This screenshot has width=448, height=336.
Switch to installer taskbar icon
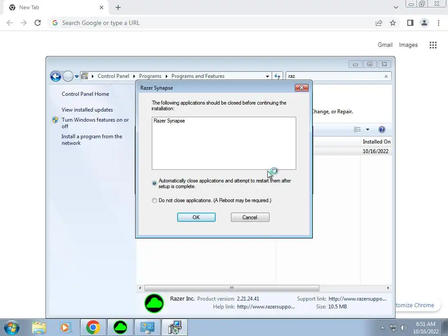coord(175,327)
